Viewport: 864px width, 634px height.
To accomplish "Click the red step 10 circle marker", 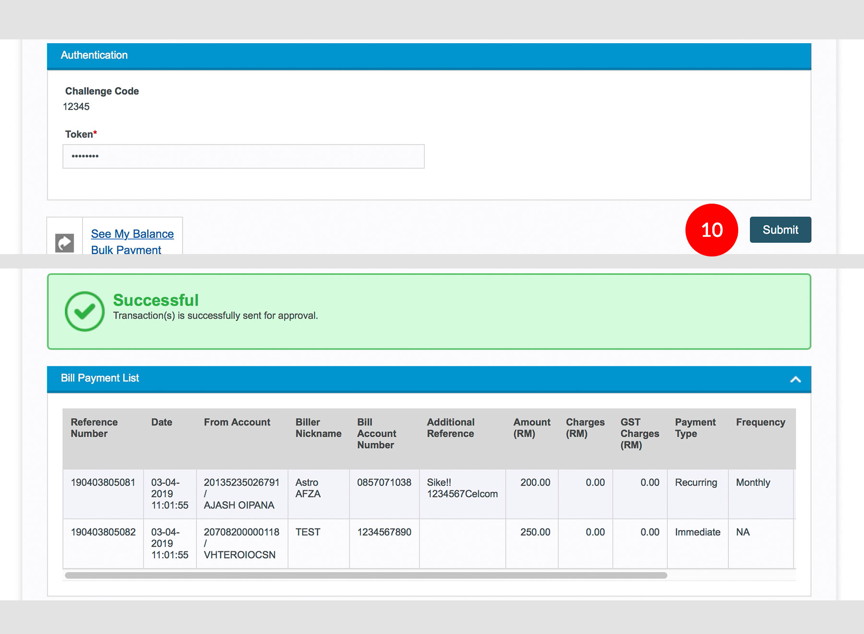I will (711, 230).
